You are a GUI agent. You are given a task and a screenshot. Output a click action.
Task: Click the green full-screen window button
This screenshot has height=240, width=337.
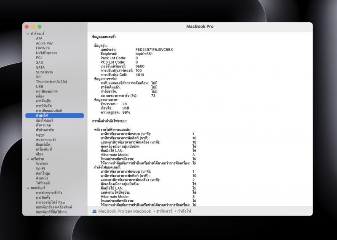tap(40, 27)
